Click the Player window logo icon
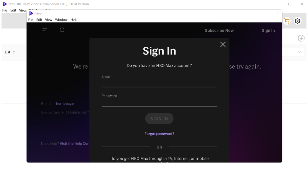The height and width of the screenshot is (172, 308). [x=31, y=13]
